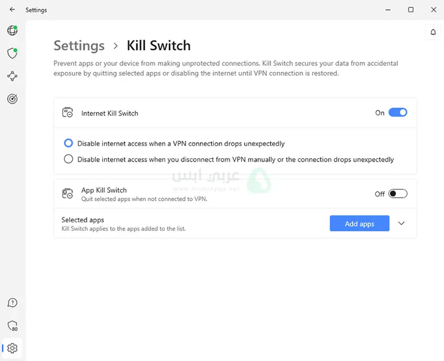Open the Meshnet nodes sidebar icon
The image size is (444, 361).
click(x=12, y=76)
